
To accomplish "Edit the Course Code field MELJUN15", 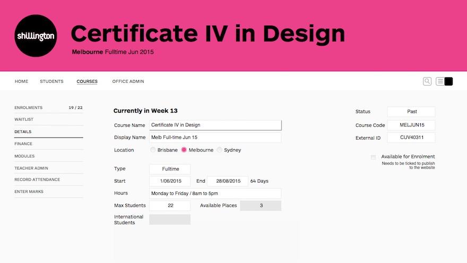I will [x=411, y=125].
